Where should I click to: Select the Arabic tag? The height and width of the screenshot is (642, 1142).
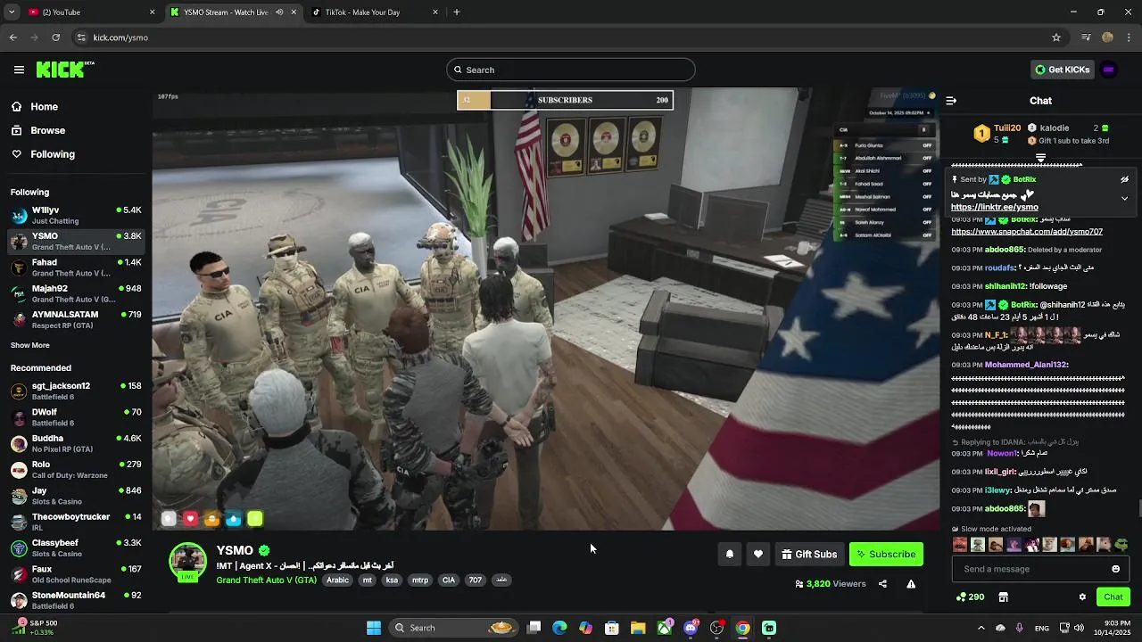[337, 580]
